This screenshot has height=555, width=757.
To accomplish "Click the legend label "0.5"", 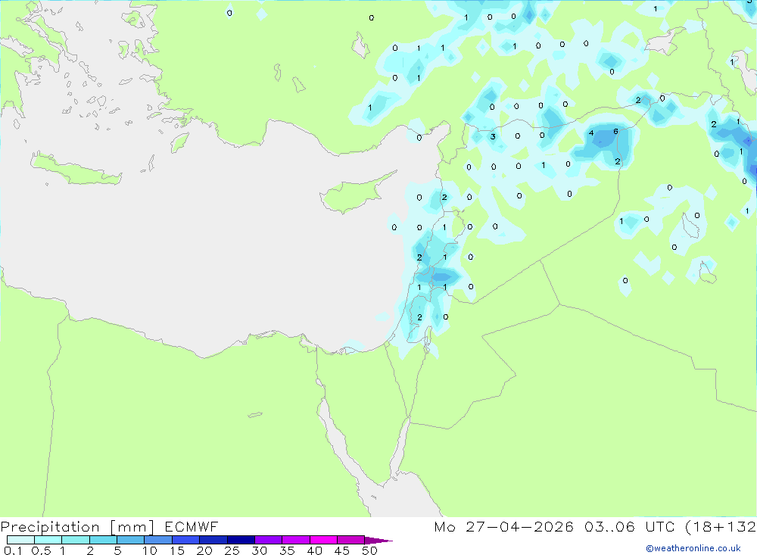I will coord(41,550).
